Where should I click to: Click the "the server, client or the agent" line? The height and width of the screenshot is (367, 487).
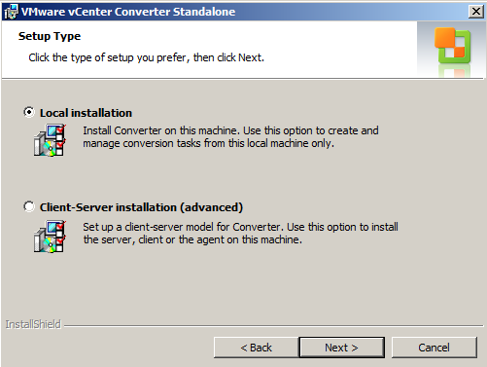tap(192, 239)
